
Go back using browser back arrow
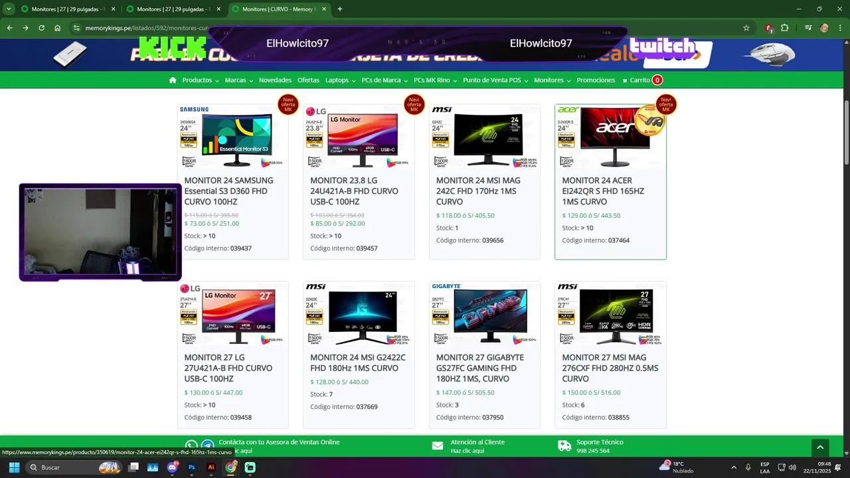[x=9, y=28]
